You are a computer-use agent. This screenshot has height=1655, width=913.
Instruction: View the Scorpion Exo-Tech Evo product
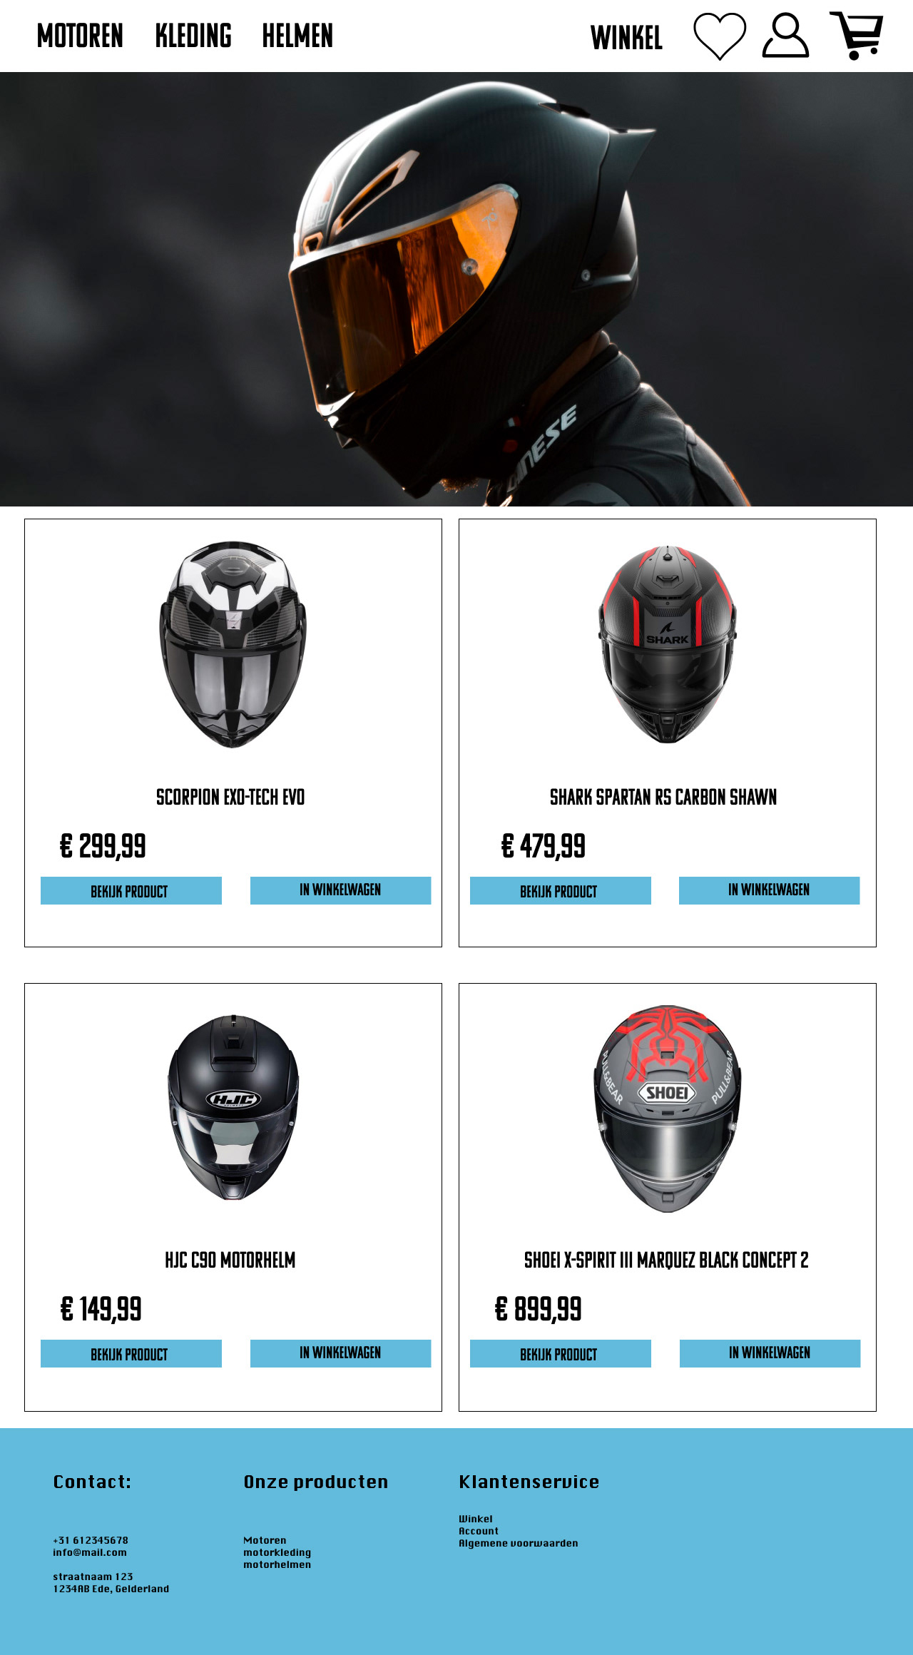tap(131, 891)
